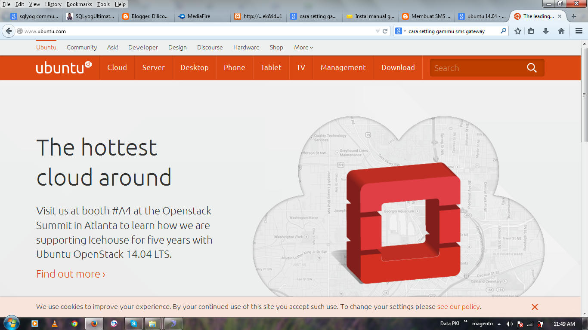The height and width of the screenshot is (330, 588).
Task: Open the Hardware link
Action: pyautogui.click(x=246, y=47)
